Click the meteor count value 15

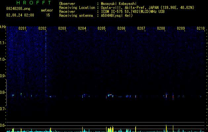48,15
